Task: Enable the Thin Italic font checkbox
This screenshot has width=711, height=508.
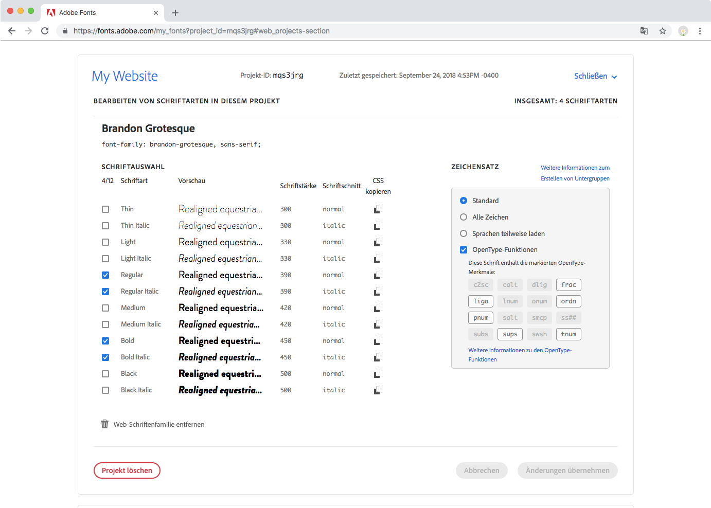Action: [x=105, y=226]
